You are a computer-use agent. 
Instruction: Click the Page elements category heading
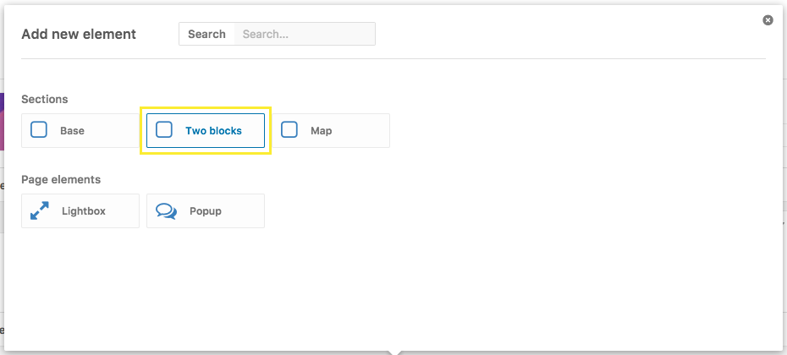click(x=61, y=179)
